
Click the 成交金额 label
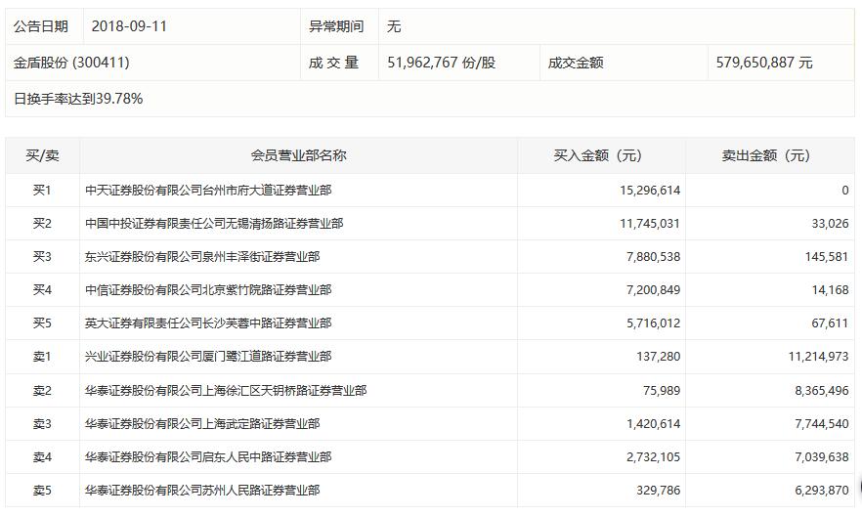click(576, 63)
